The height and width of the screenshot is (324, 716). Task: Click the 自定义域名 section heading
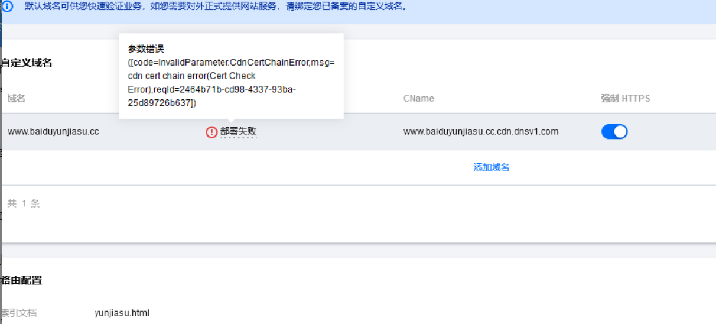click(27, 63)
